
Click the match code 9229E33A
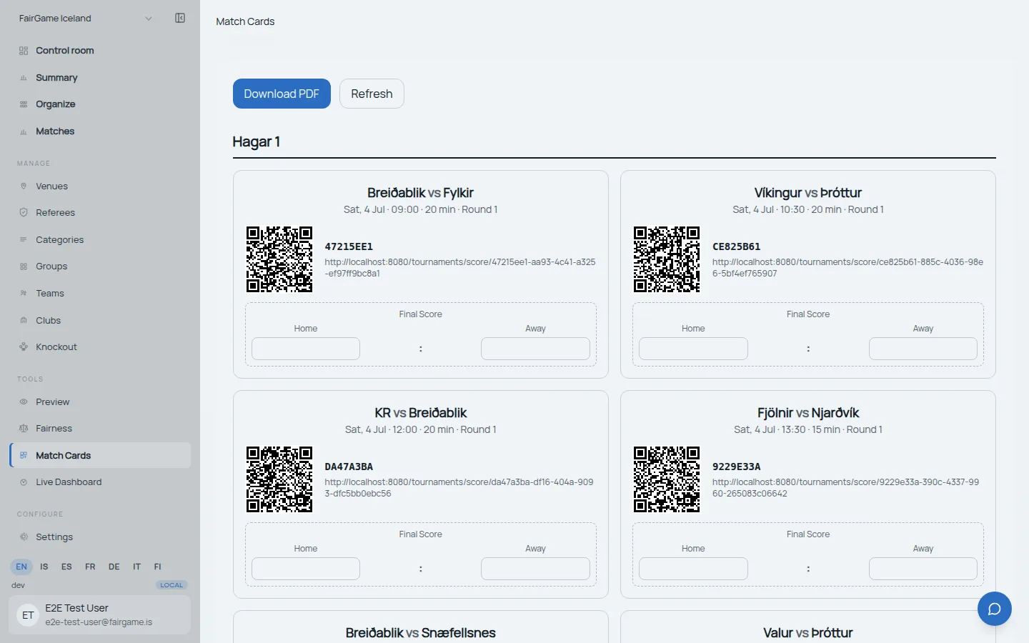[x=736, y=467]
